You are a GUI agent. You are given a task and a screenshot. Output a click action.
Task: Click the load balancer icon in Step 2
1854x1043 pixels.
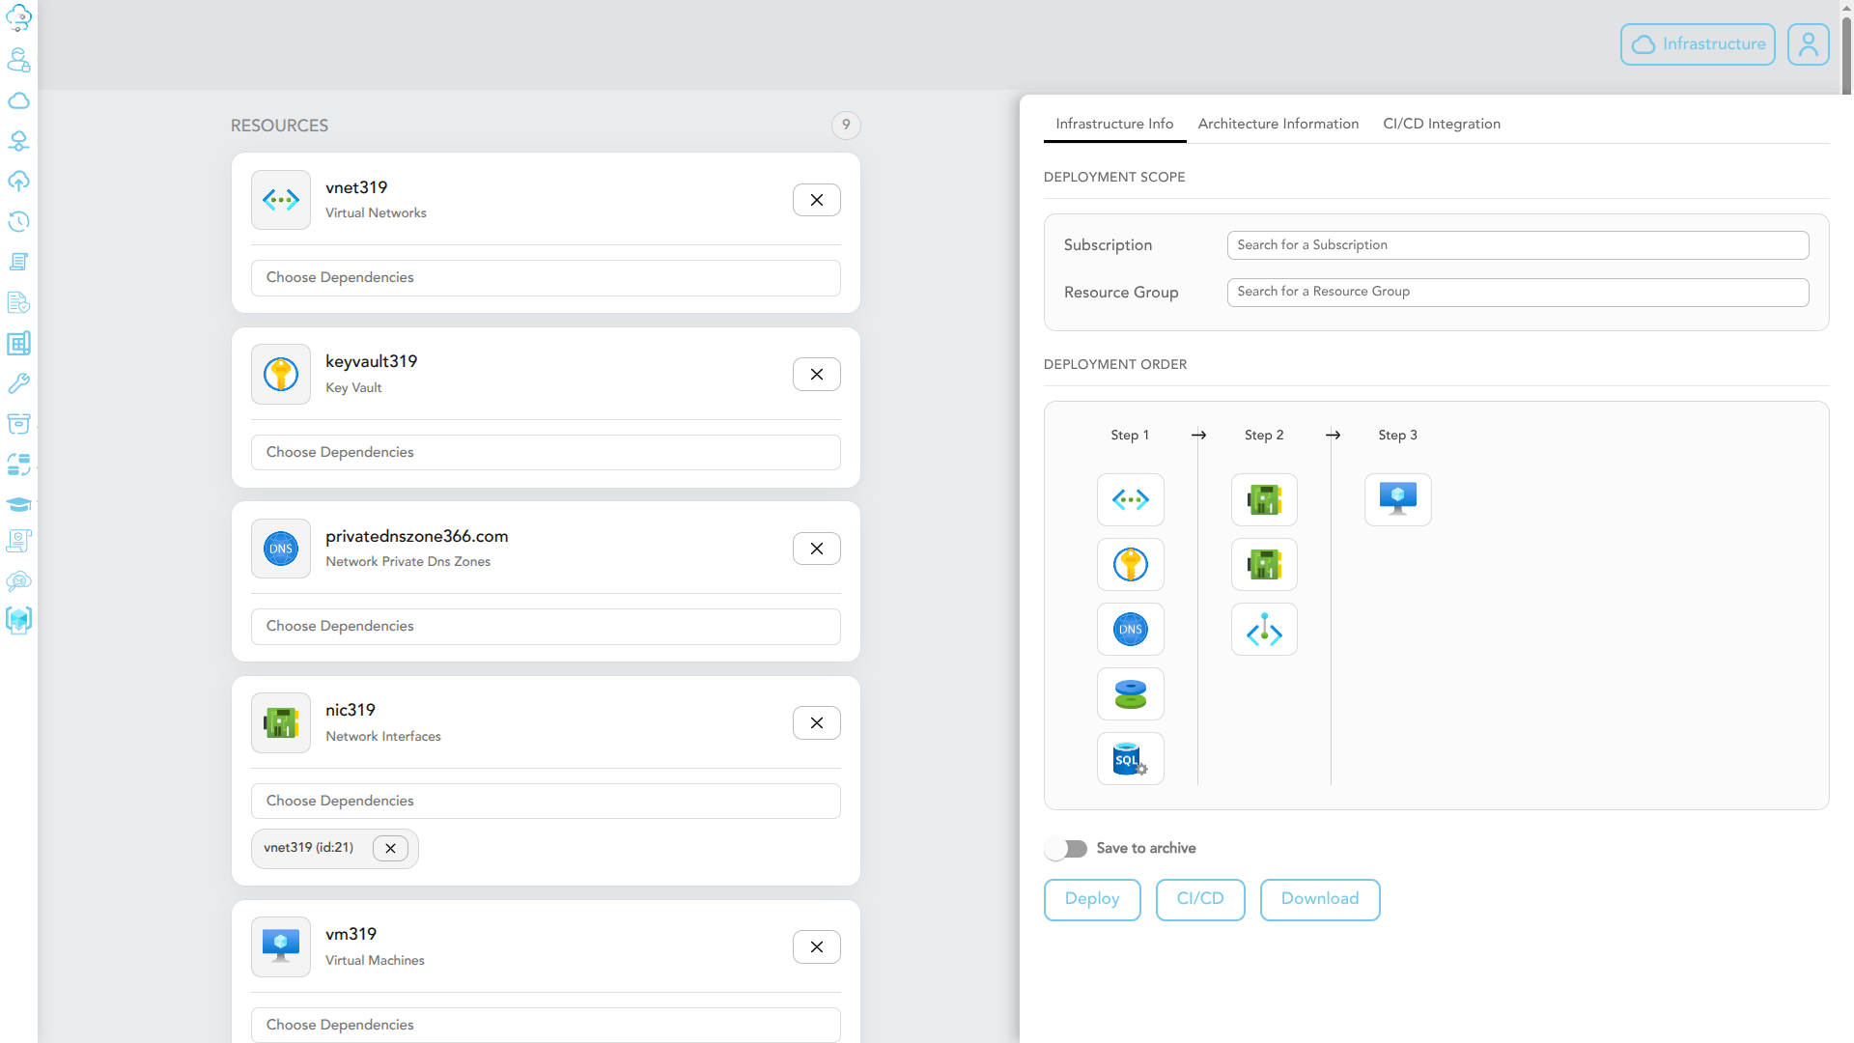(1264, 630)
